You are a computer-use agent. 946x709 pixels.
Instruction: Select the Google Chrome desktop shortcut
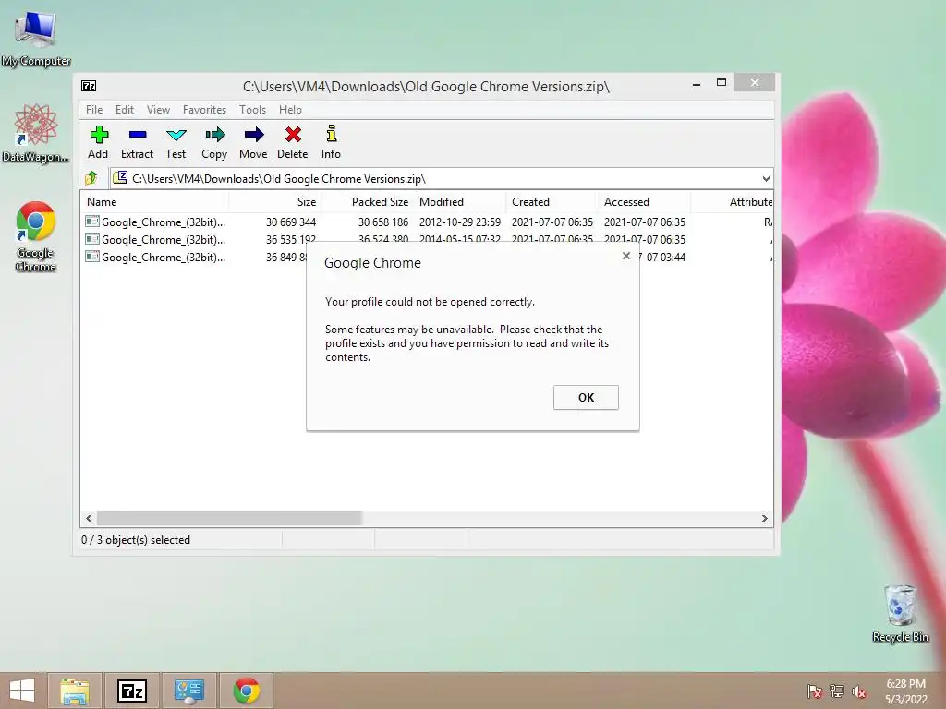point(36,237)
